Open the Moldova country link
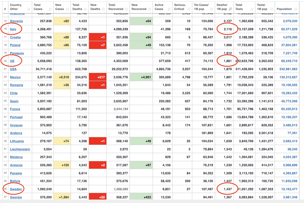The width and height of the screenshot is (304, 203). coord(16,157)
